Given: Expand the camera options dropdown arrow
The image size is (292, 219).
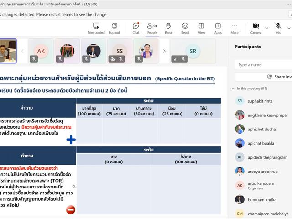Looking at the screenshot, I should click(x=266, y=28).
